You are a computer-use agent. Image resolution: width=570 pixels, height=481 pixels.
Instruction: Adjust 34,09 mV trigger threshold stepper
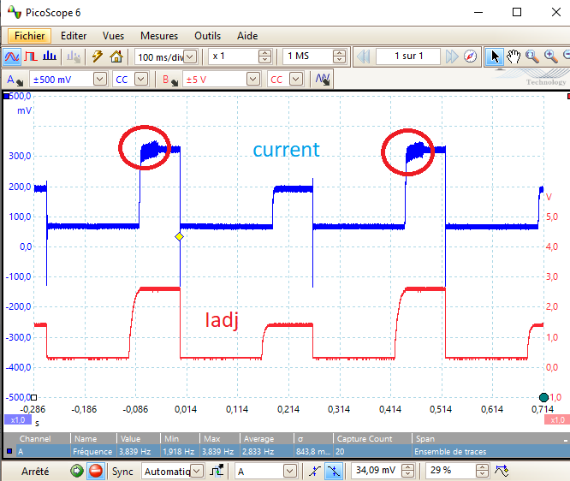pos(408,472)
